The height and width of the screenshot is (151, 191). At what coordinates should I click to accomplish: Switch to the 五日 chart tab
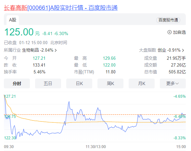click(x=48, y=83)
